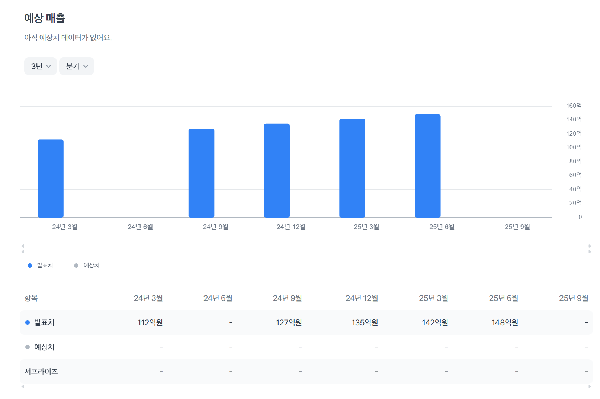Open the 분기 interval dropdown

(77, 66)
